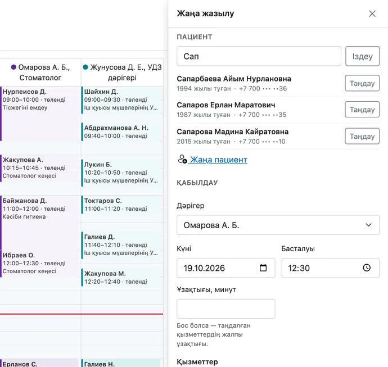The height and width of the screenshot is (367, 388).
Task: Open Токтаров С. 11:00–11:20 appointment
Action: tap(122, 205)
